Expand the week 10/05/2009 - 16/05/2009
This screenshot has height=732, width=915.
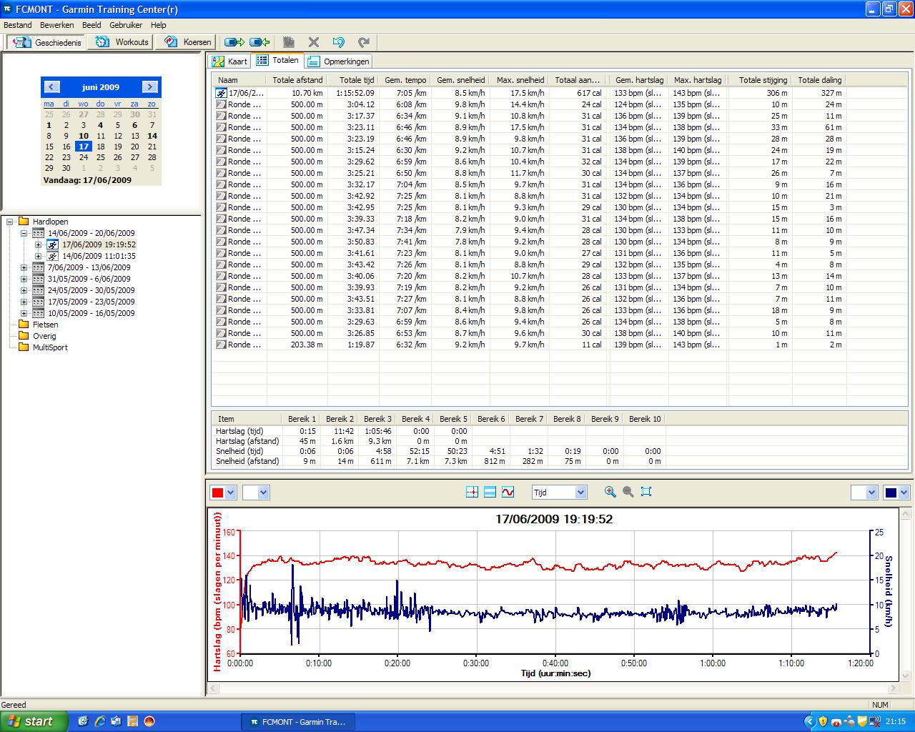24,313
